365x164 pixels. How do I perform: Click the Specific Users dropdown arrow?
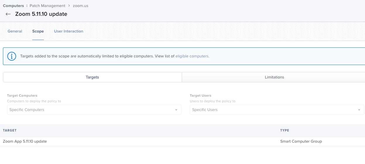[x=359, y=110]
